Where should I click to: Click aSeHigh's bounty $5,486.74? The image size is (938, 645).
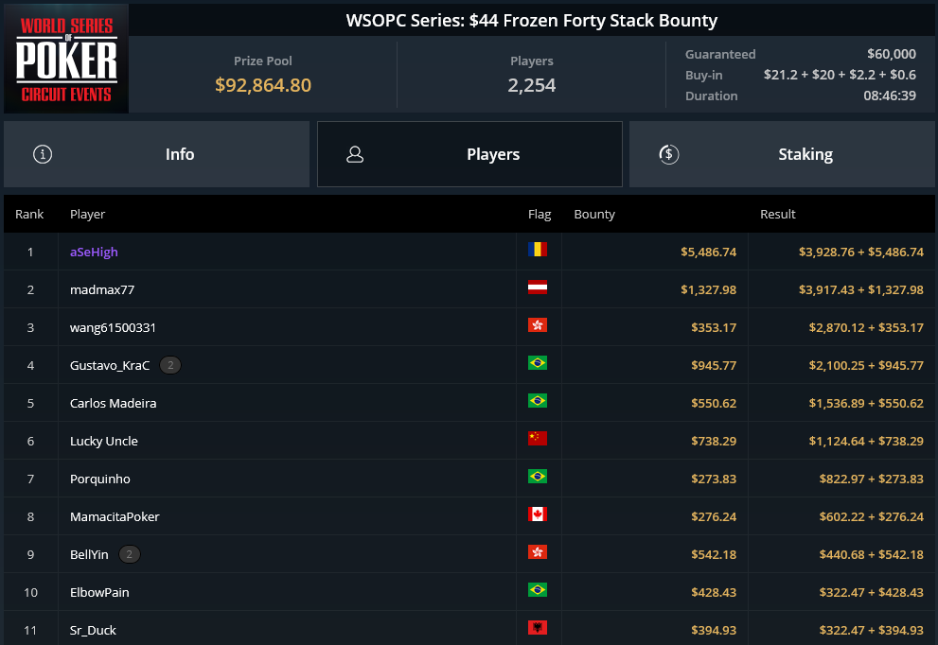tap(708, 253)
